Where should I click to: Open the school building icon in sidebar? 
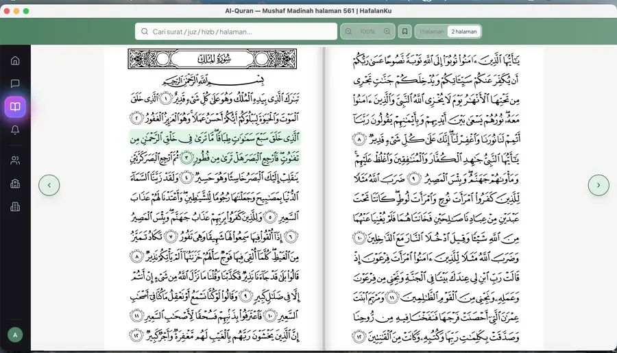(x=15, y=184)
